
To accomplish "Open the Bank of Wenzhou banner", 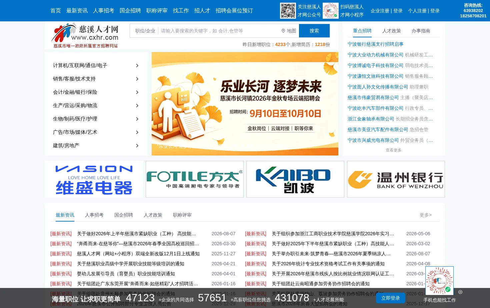I will 396,179.
